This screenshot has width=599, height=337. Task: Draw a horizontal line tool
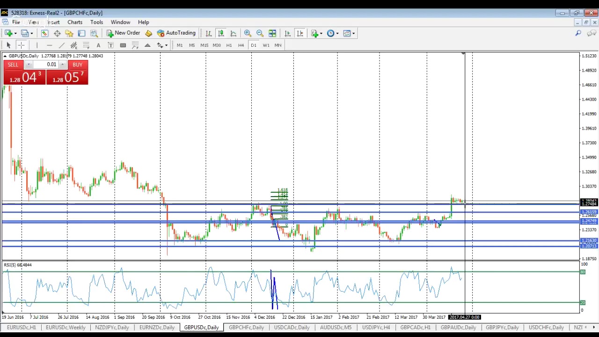(x=49, y=45)
